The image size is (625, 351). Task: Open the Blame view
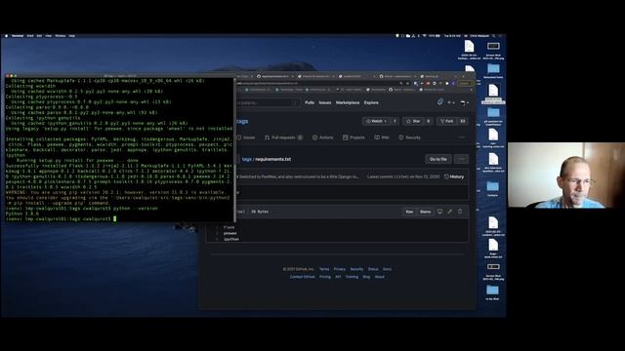[425, 212]
